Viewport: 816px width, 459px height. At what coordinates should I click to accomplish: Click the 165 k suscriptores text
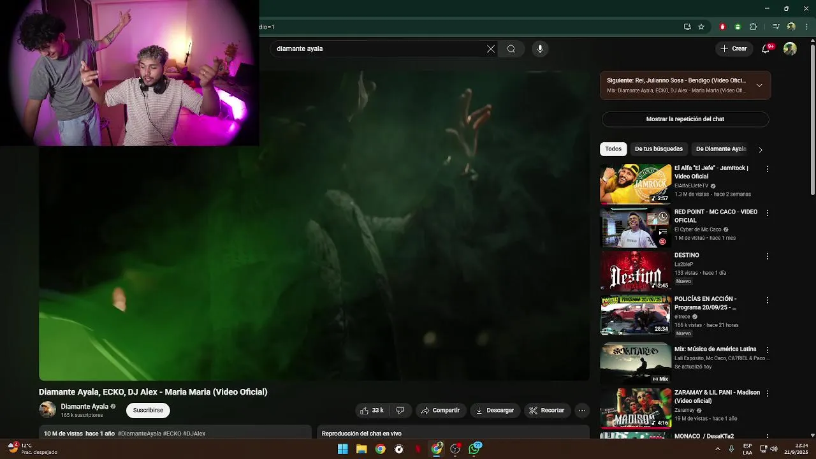(82, 415)
